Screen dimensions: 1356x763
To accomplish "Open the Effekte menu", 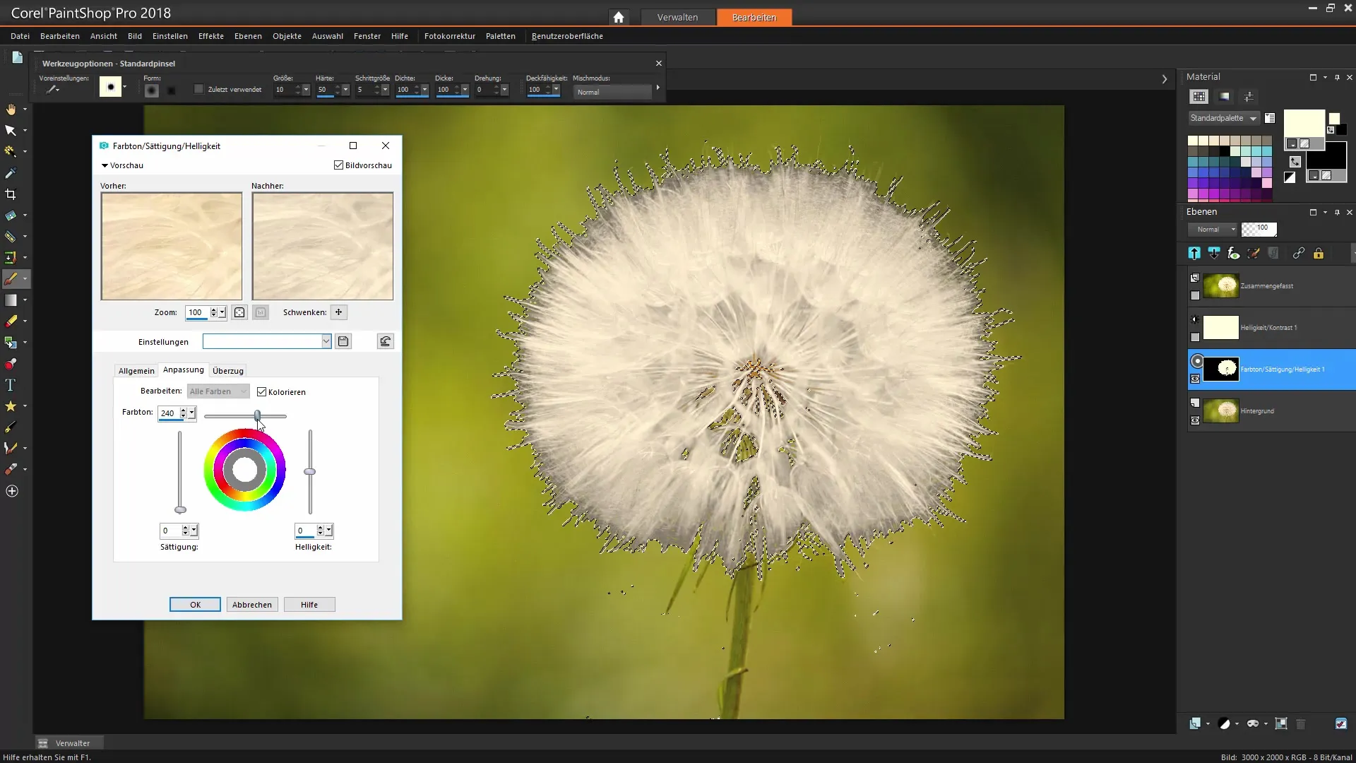I will point(210,36).
